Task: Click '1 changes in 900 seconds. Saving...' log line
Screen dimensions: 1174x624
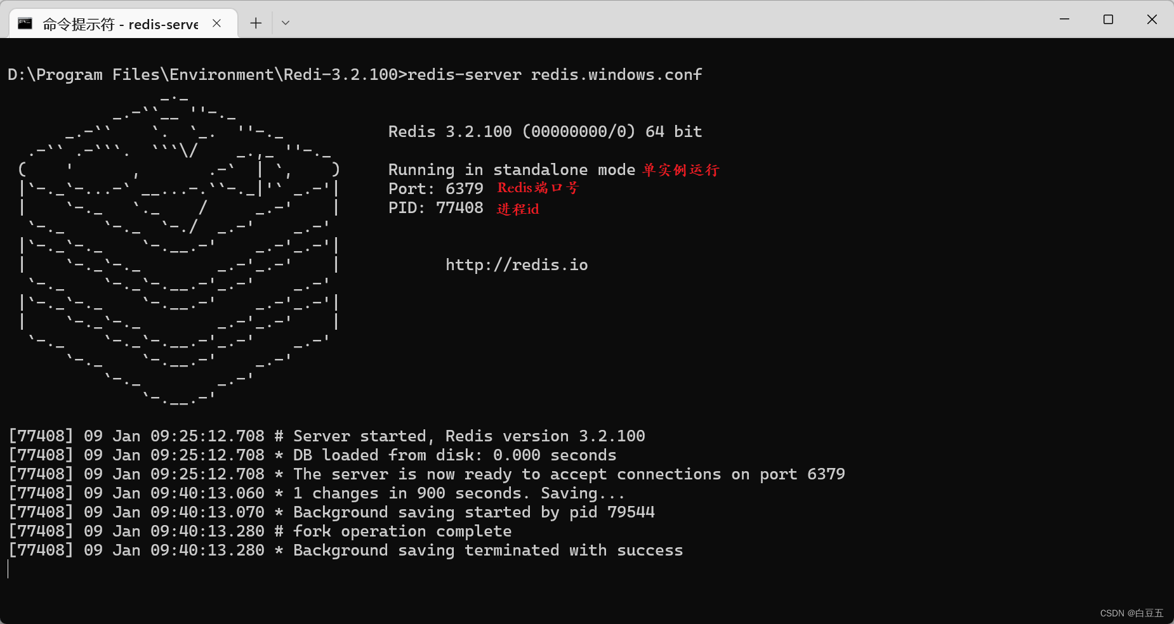Action: [317, 493]
